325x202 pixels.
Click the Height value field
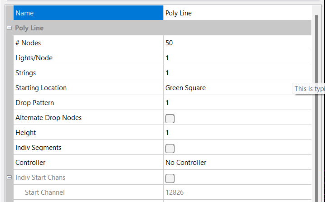click(x=237, y=133)
